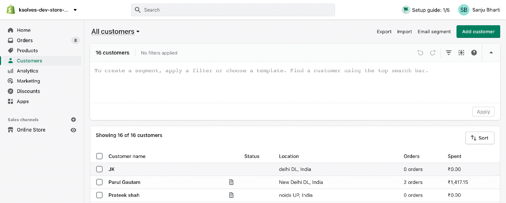Screen dimensions: 506x203
Task: Click the Marketing megaphone icon
Action: 10,81
